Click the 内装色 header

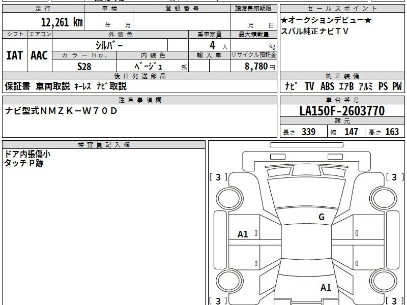click(x=153, y=55)
